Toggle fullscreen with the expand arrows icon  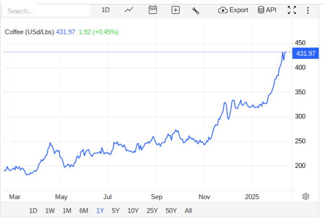292,10
